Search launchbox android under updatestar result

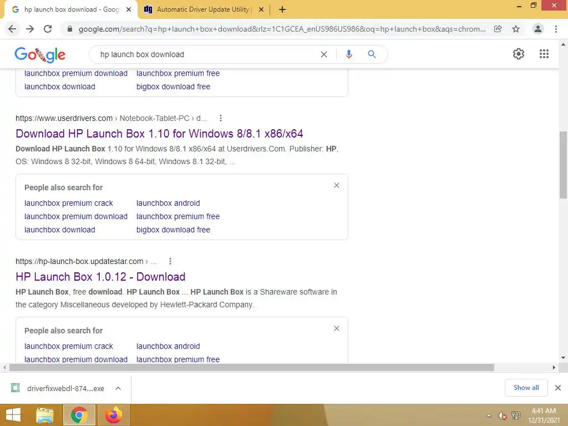point(168,346)
